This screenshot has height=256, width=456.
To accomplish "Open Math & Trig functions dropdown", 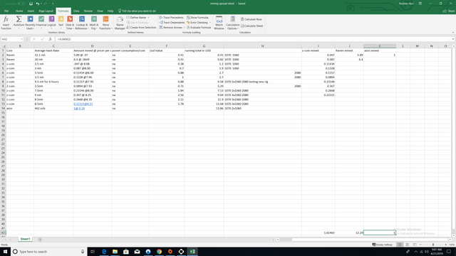I will coord(93,23).
